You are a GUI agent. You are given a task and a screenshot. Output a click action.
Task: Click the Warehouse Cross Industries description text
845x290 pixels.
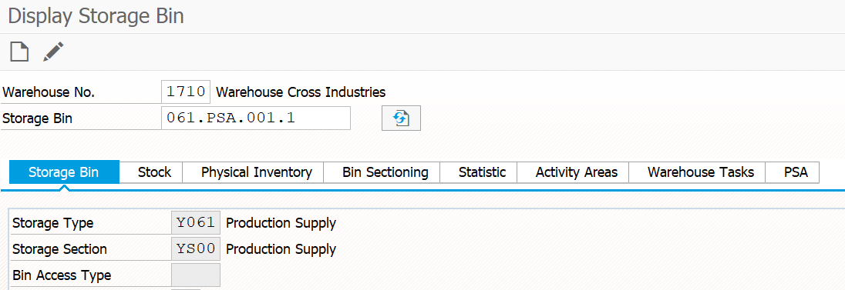tap(301, 92)
